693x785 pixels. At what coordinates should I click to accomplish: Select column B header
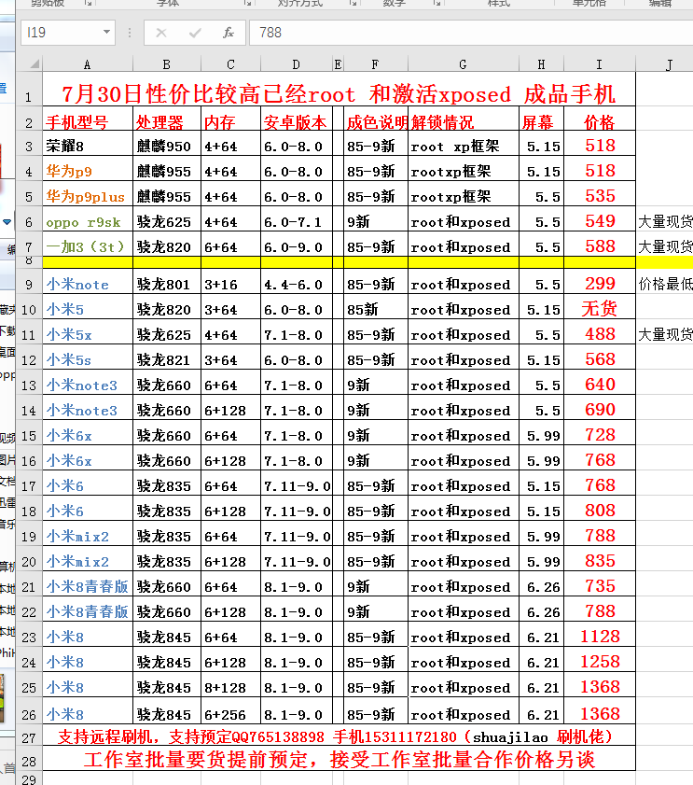coord(167,64)
